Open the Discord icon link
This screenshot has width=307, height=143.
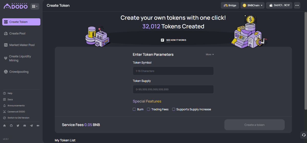point(25,126)
